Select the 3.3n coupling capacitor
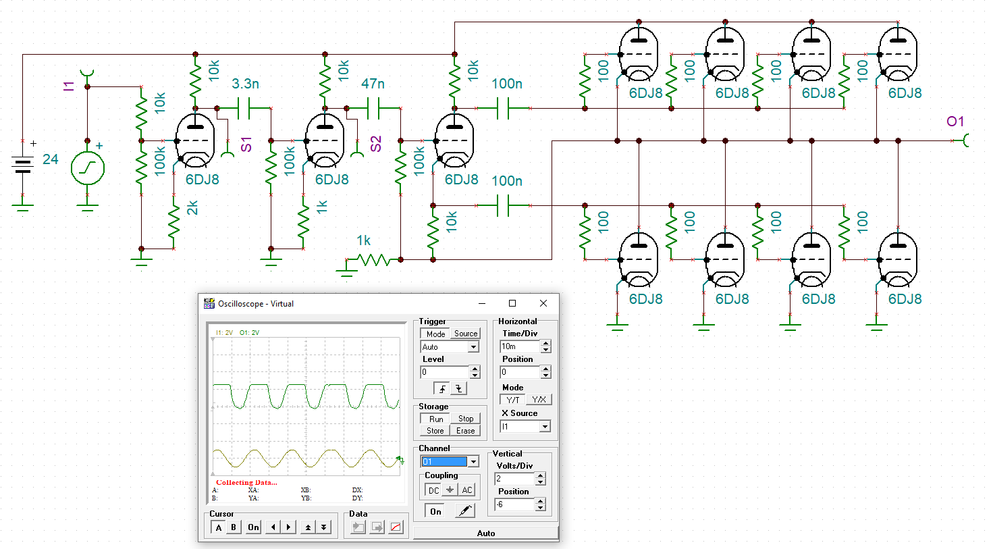The image size is (991, 549). click(x=244, y=108)
